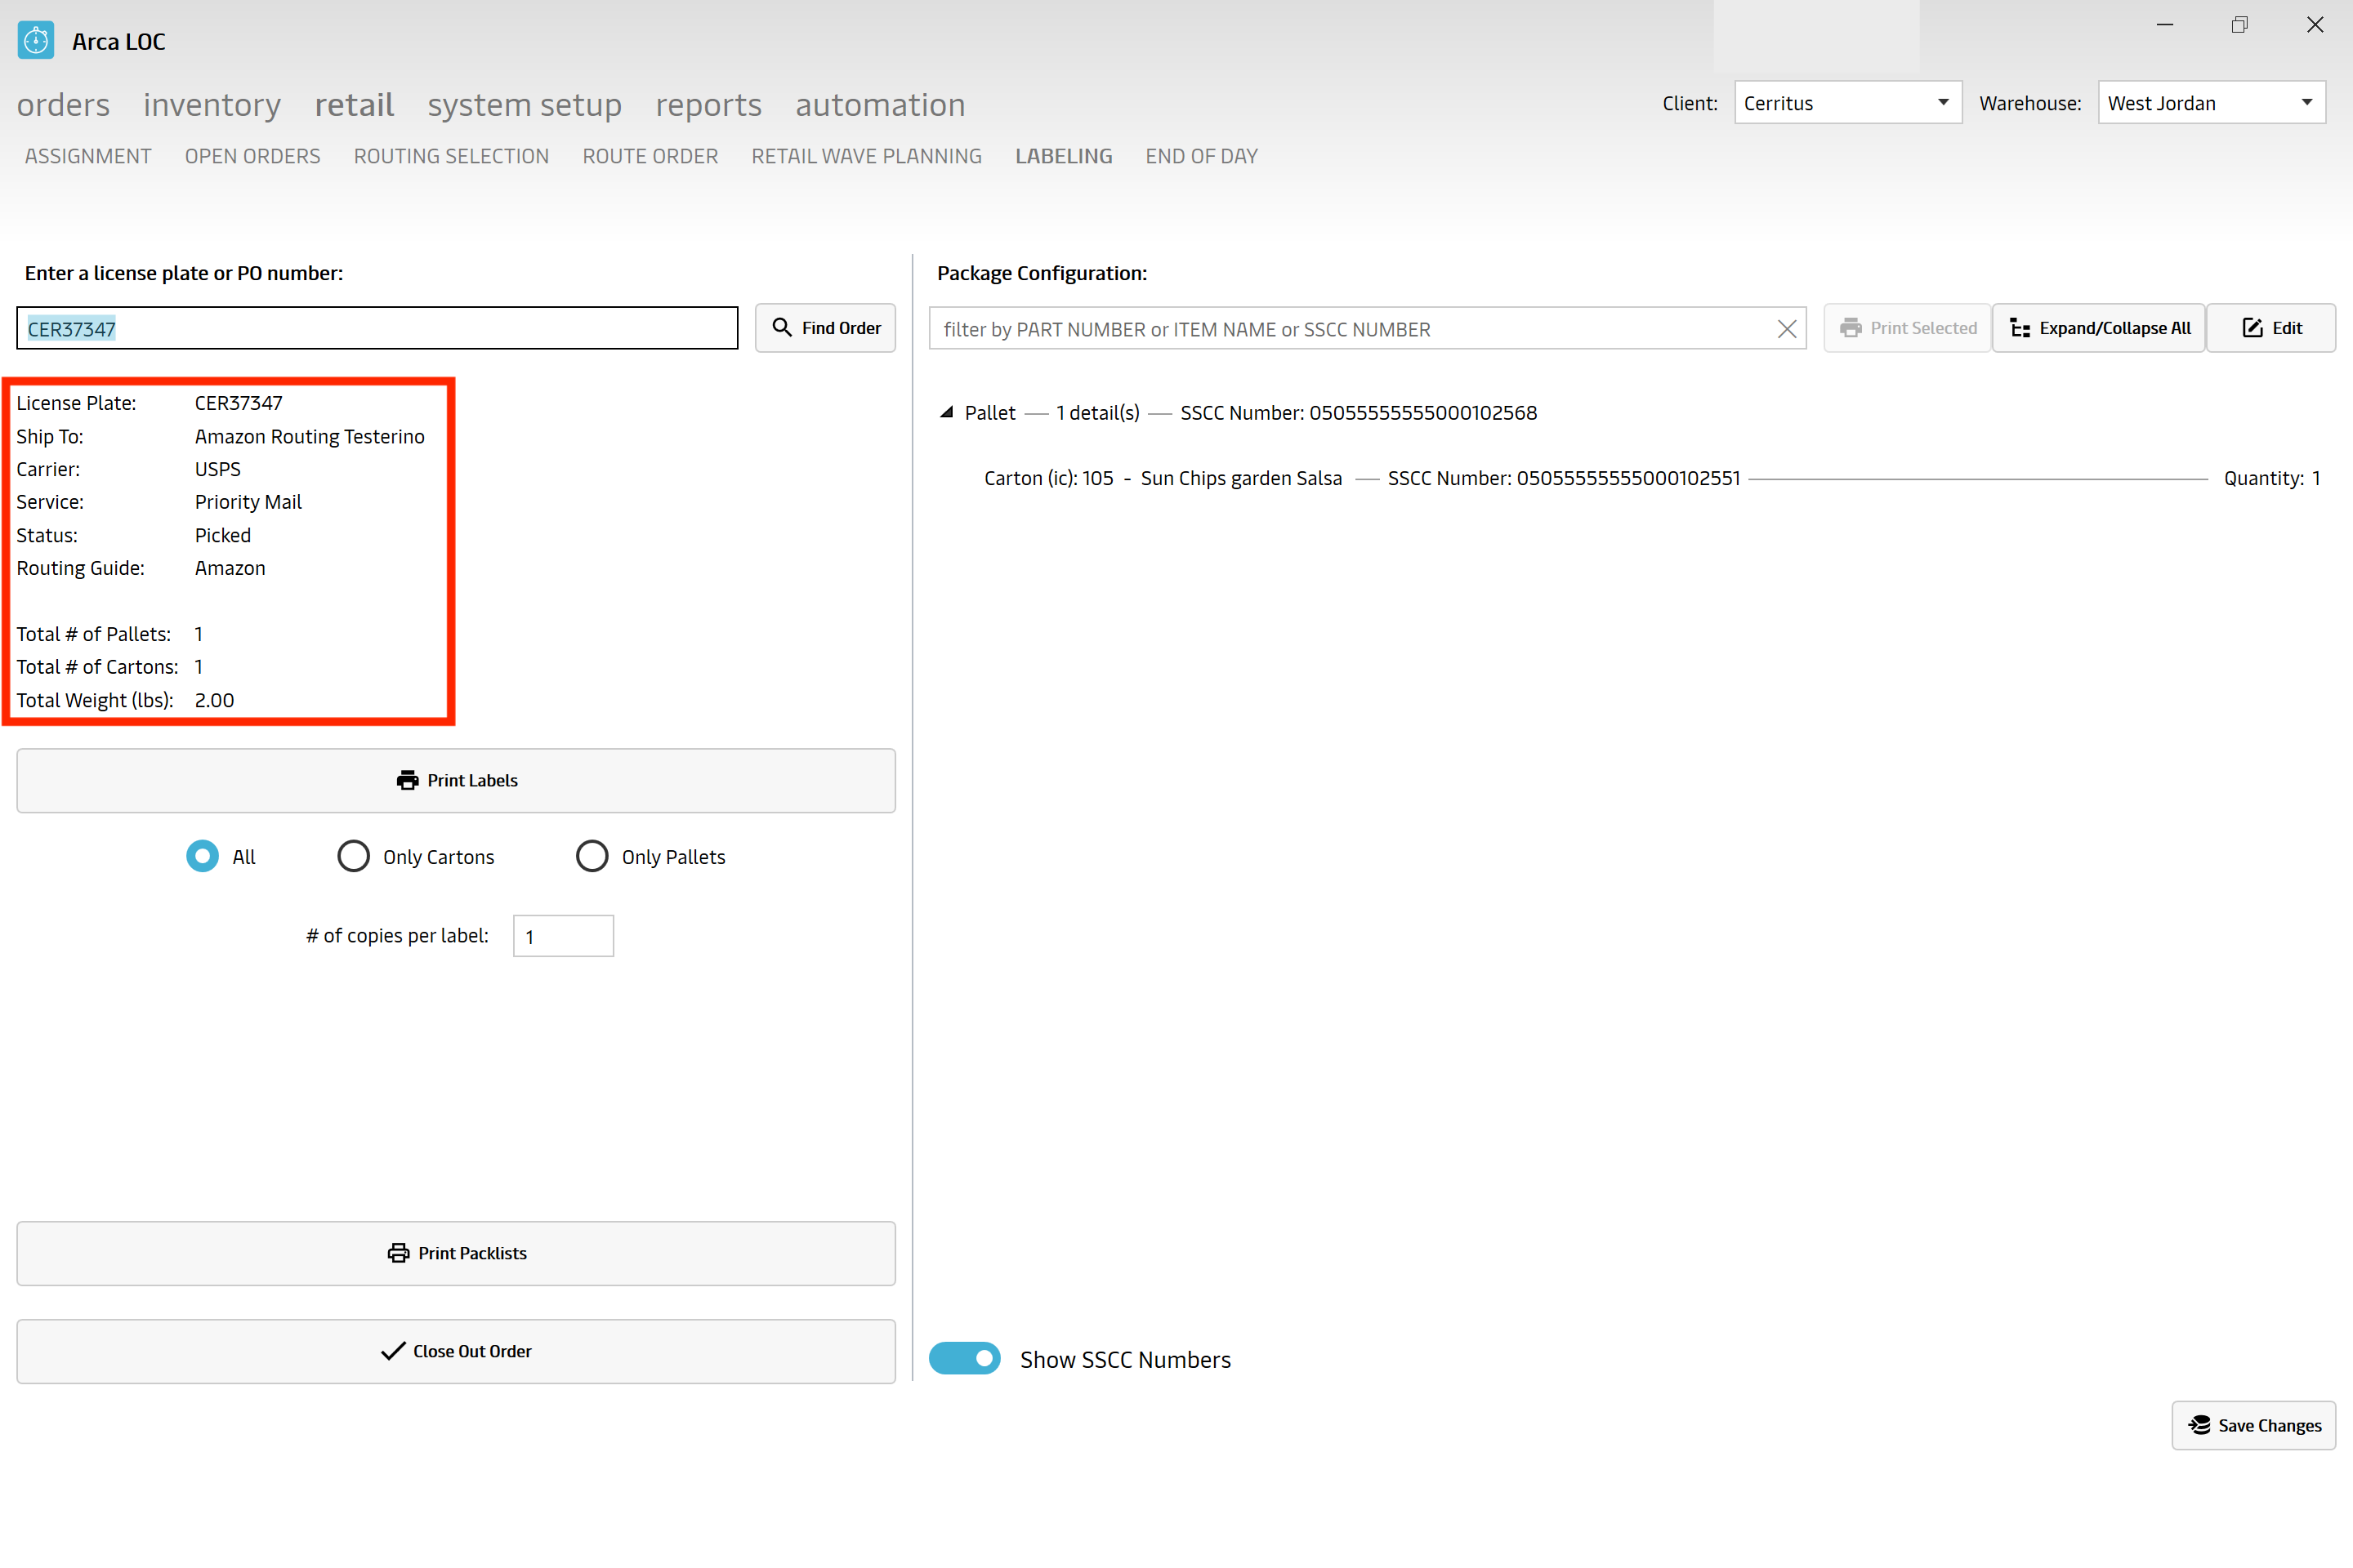Switch to the RETAIL WAVE PLANNING tab

[x=866, y=156]
